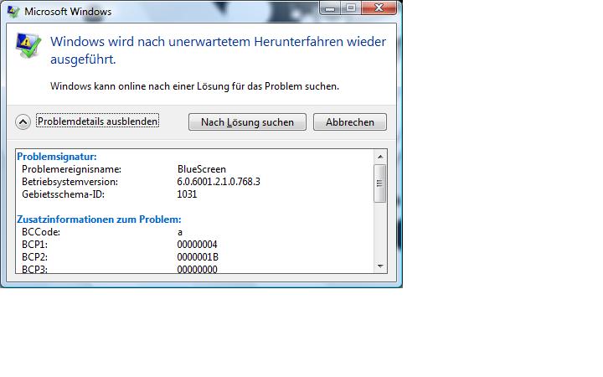Cancel with the 'Abbrechen' button
603x377 pixels.
[x=349, y=122]
